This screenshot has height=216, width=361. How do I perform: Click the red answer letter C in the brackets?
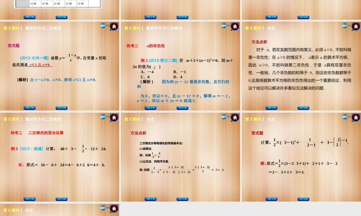coord(155,68)
